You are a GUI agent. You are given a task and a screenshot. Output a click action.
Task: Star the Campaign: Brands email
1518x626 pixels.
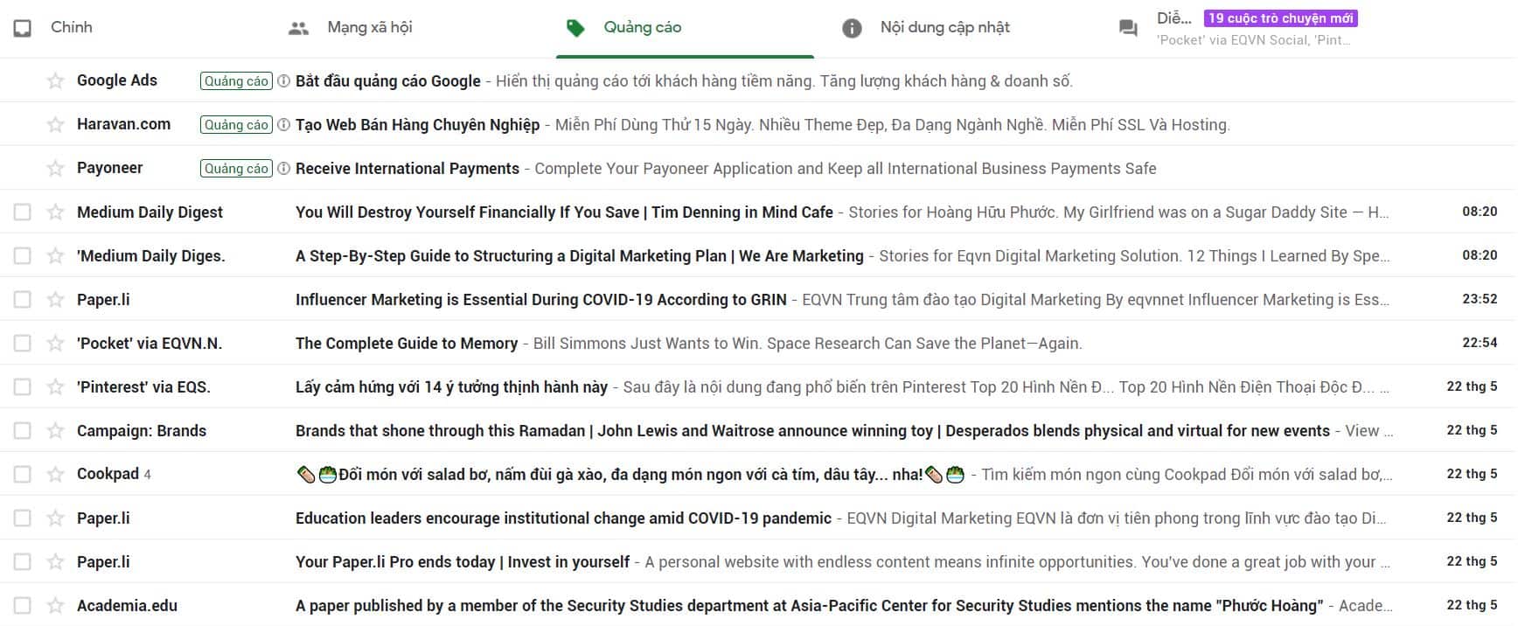click(55, 431)
